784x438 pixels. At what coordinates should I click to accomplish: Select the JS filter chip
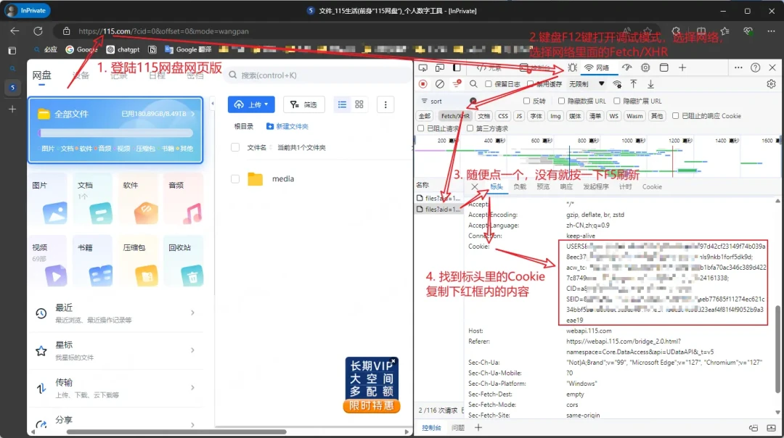tap(519, 116)
